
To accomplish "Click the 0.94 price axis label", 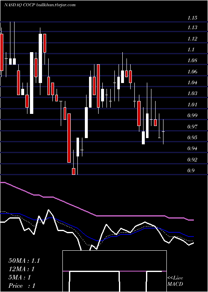I will tap(192, 149).
